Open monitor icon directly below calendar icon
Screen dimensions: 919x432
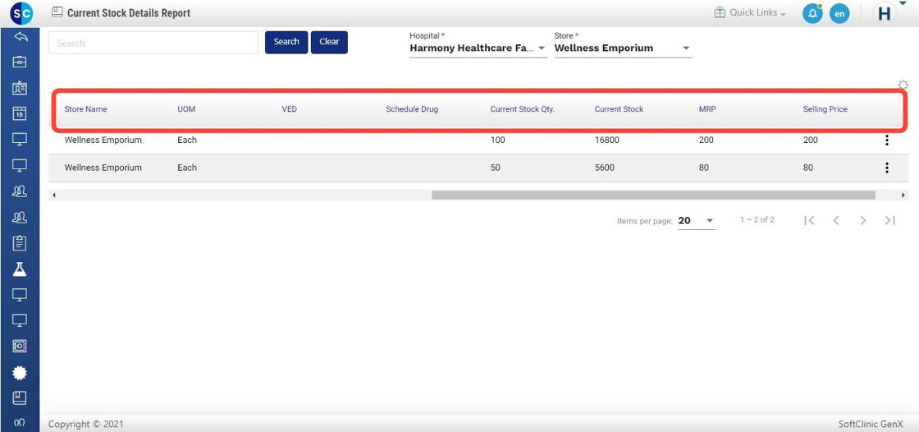tap(20, 139)
